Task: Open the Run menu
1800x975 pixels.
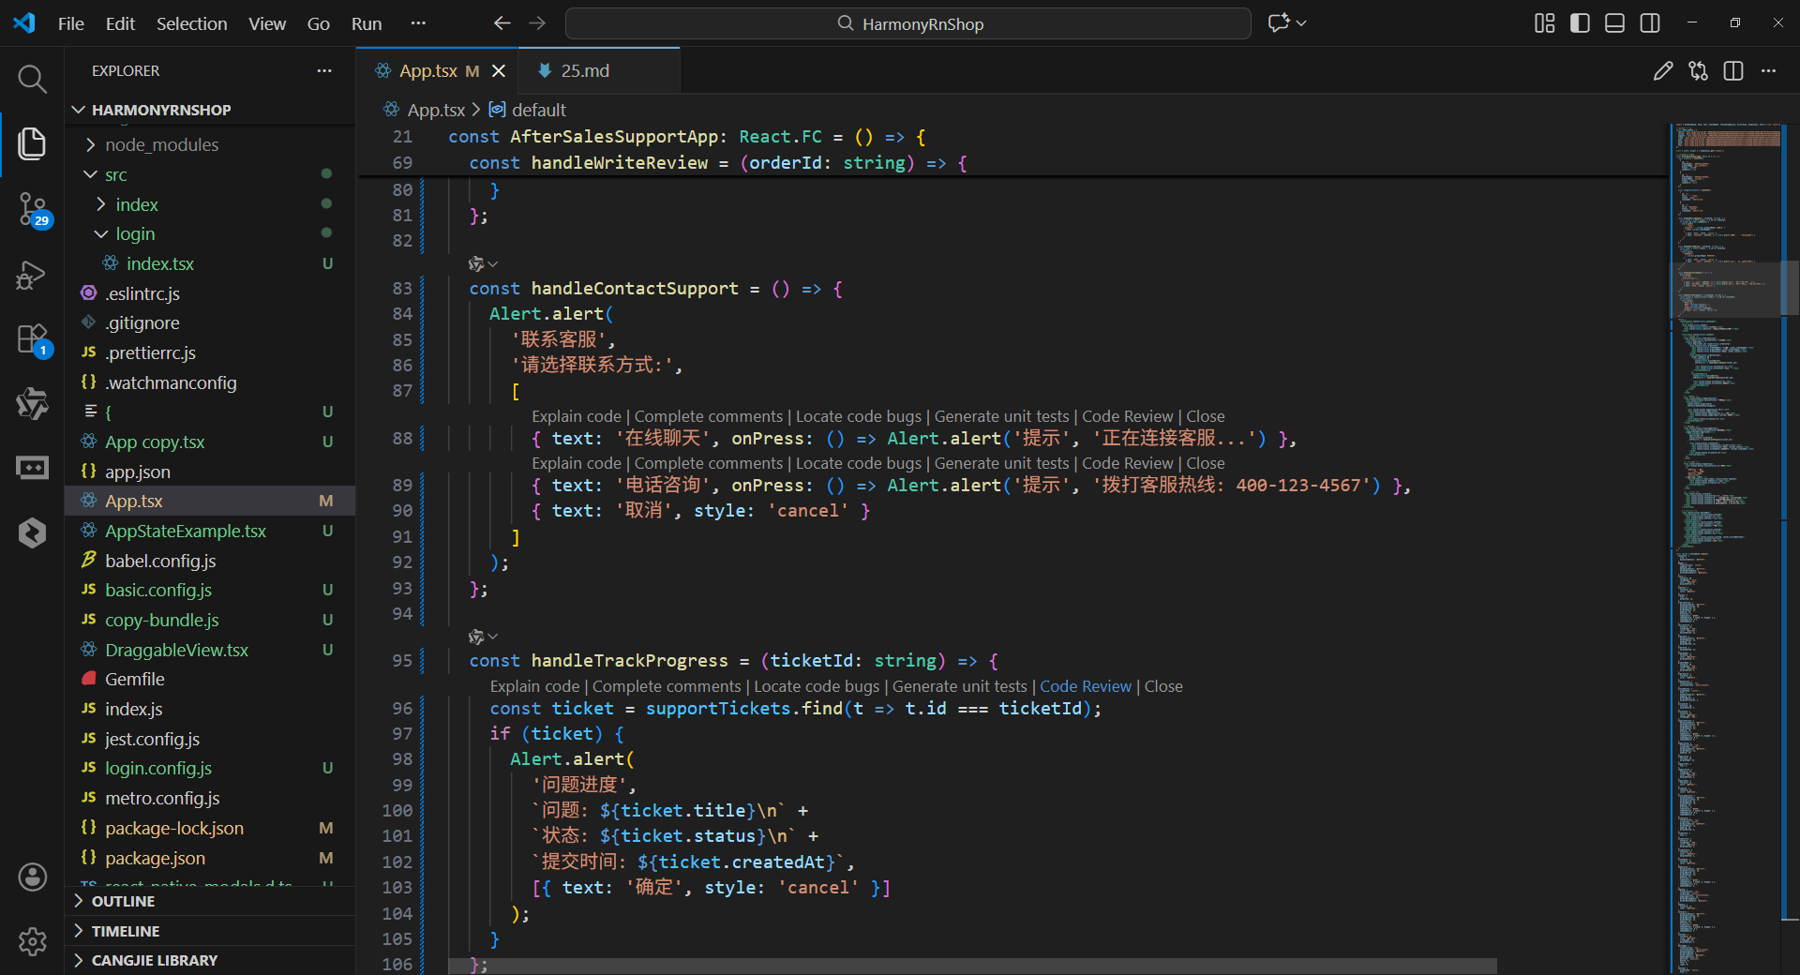Action: tap(367, 23)
